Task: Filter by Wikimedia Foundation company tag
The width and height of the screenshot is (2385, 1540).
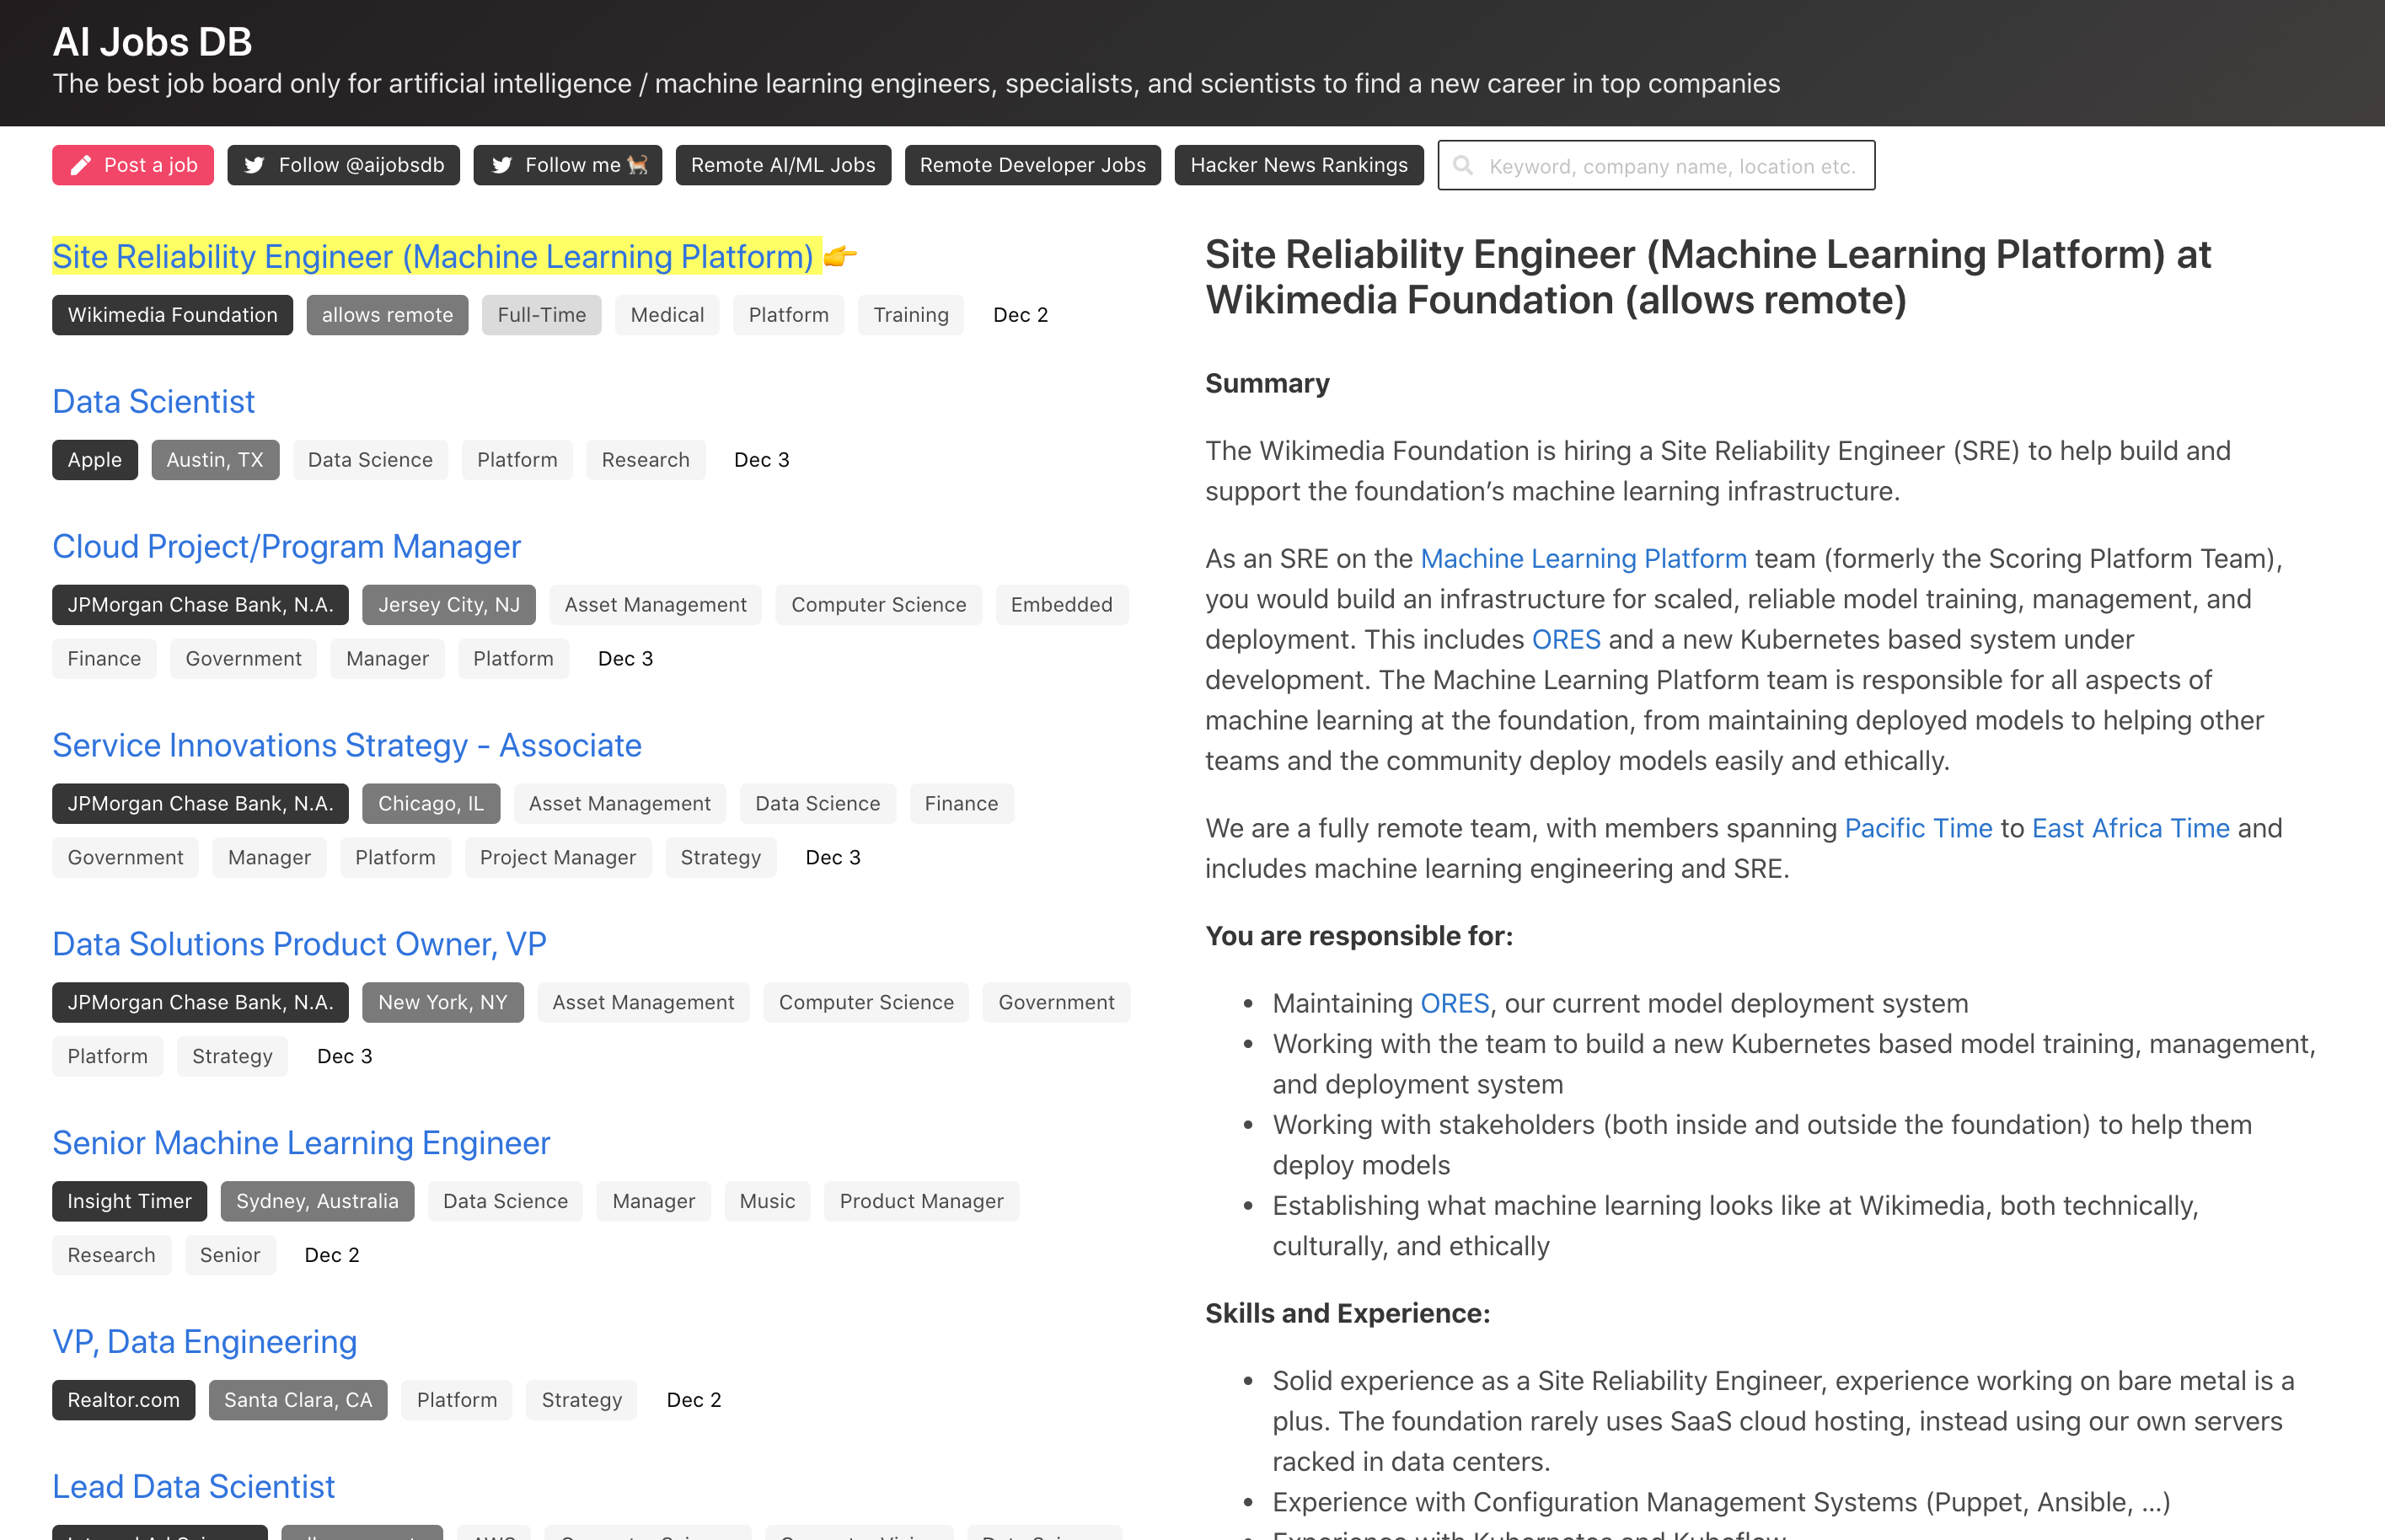Action: [172, 315]
